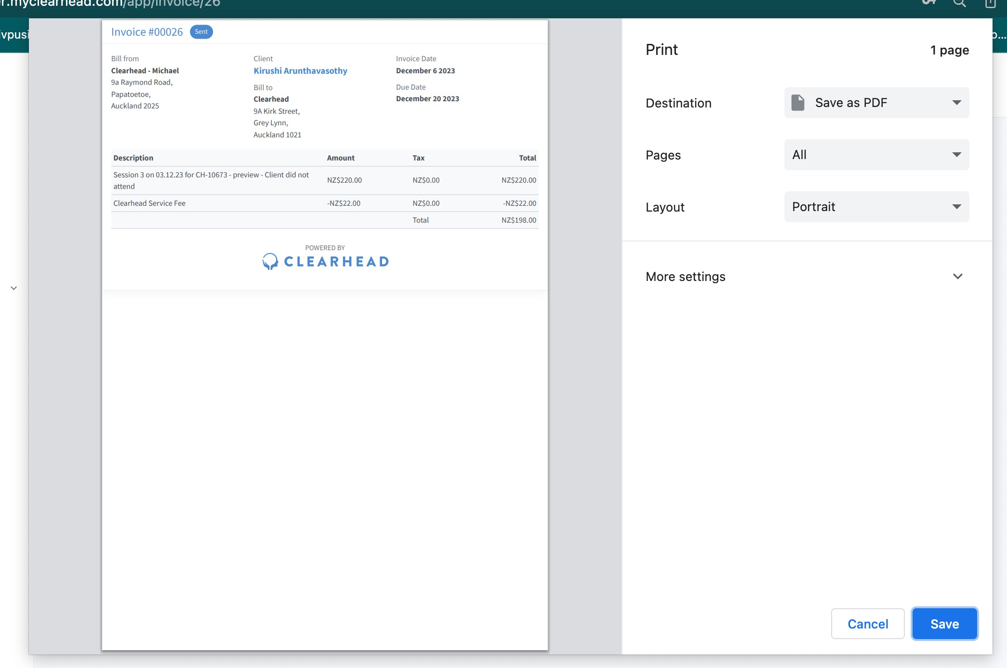
Task: Click the Save button
Action: point(944,624)
